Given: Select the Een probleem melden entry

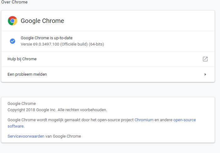Looking at the screenshot, I should tap(108, 74).
